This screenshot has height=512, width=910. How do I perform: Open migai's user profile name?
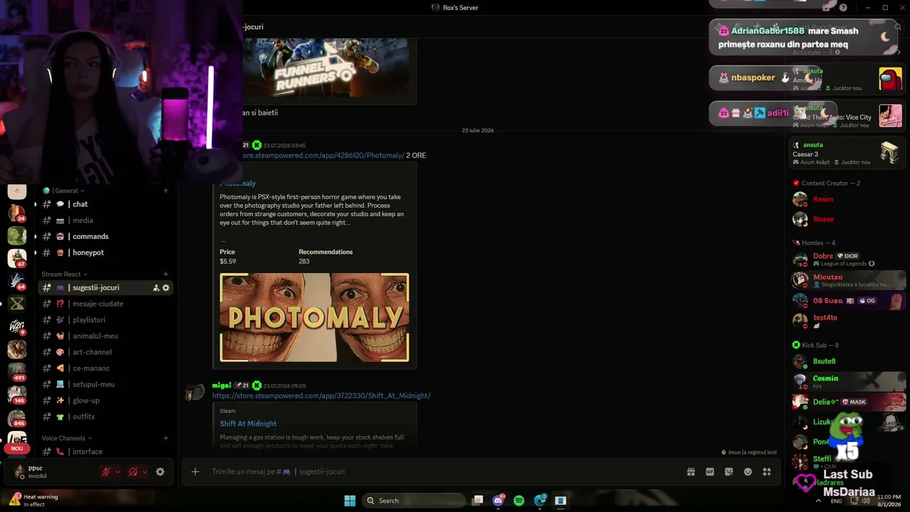pyautogui.click(x=221, y=385)
